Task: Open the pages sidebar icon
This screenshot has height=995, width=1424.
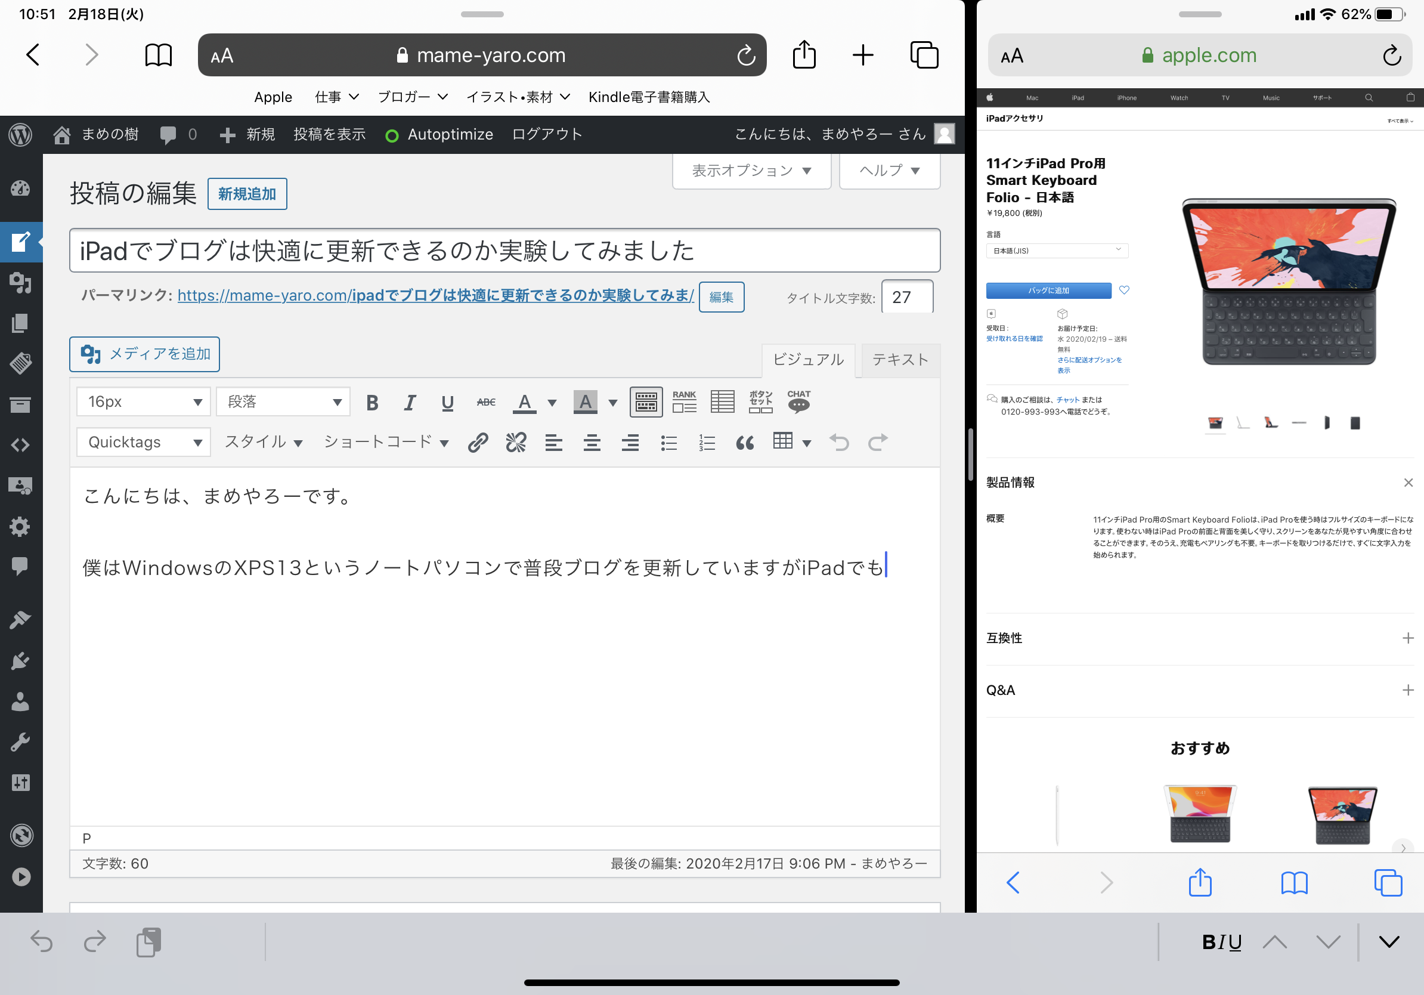Action: pyautogui.click(x=20, y=323)
